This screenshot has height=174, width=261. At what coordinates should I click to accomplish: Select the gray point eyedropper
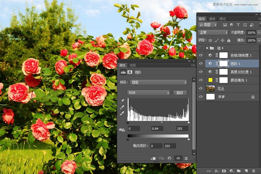pyautogui.click(x=122, y=107)
